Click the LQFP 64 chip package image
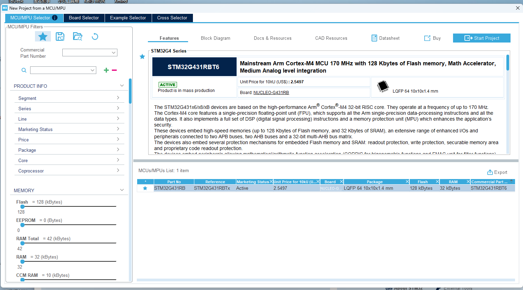This screenshot has height=290, width=523. point(383,86)
